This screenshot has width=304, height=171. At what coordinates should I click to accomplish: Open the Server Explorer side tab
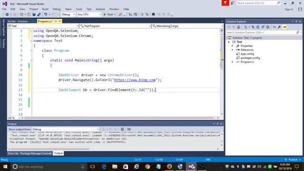click(3, 28)
